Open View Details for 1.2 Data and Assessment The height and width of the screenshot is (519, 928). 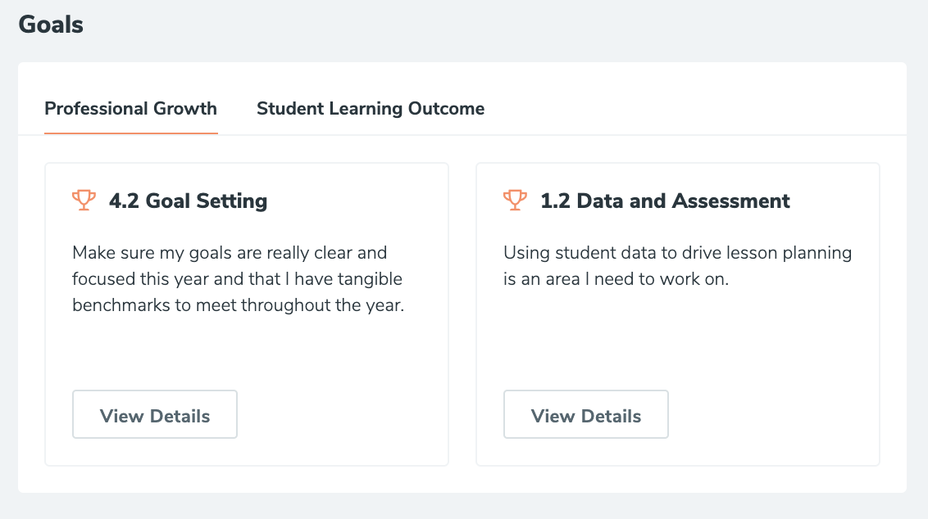point(586,414)
